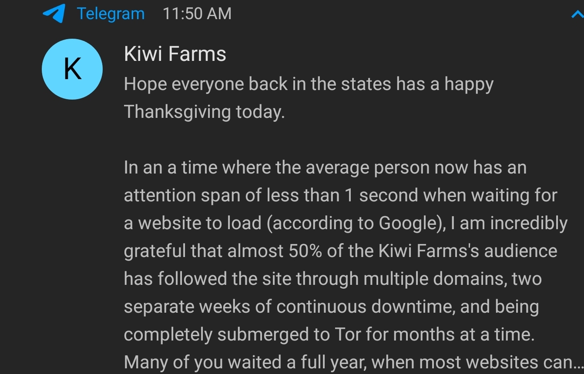584x374 pixels.
Task: Collapse the notification with the chevron arrow
Action: click(578, 15)
